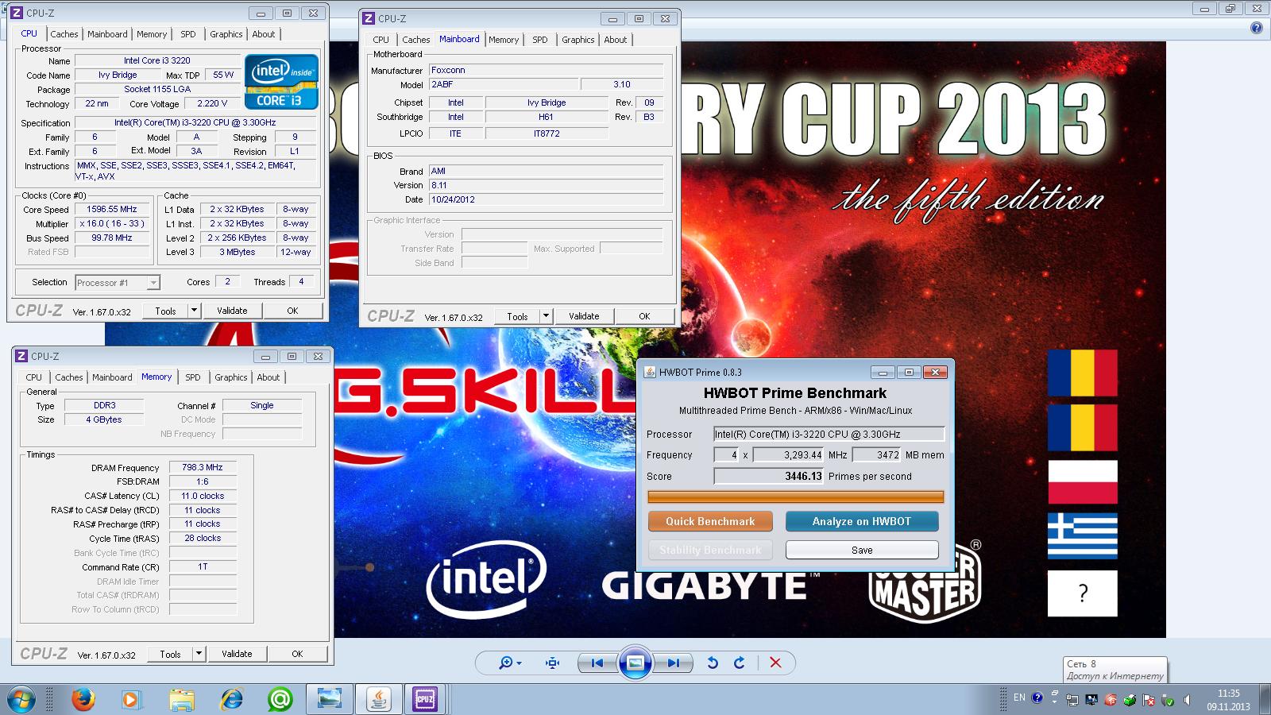Click Quick Benchmark in HWBOT Prime
The width and height of the screenshot is (1271, 715).
pos(710,521)
